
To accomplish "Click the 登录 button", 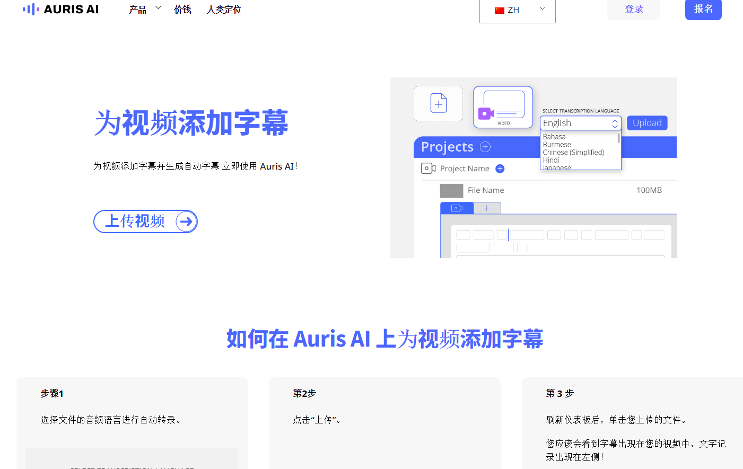I will click(634, 9).
